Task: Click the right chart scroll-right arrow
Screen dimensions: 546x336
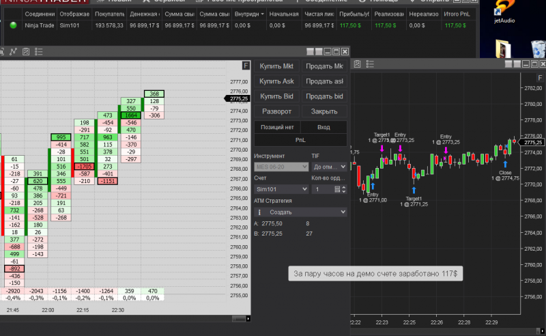Action: (x=543, y=331)
